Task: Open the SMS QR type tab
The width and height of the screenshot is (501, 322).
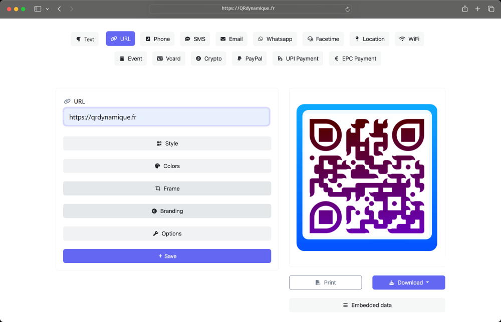Action: click(195, 39)
